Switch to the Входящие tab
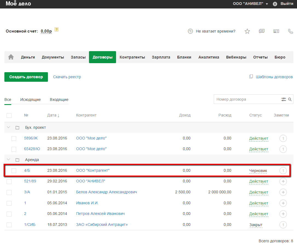297x245 pixels. click(x=59, y=100)
